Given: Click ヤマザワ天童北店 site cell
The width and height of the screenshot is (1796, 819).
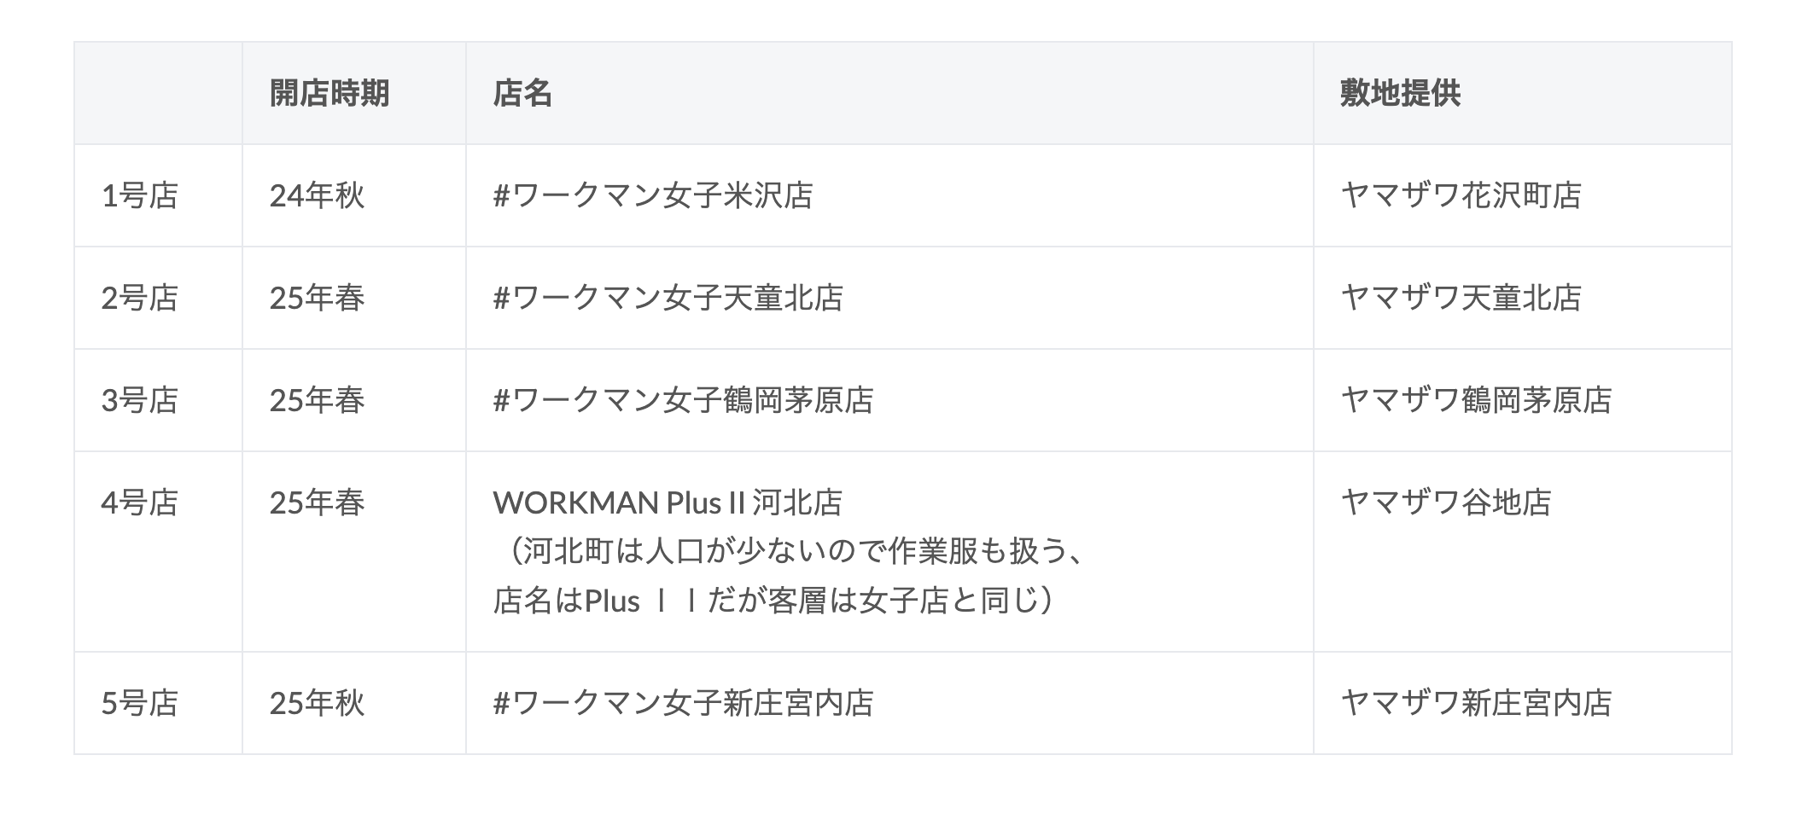Looking at the screenshot, I should (x=1461, y=298).
